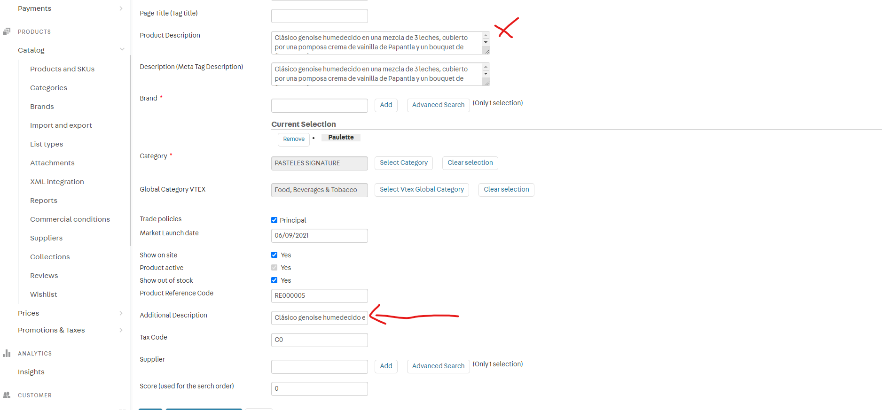The height and width of the screenshot is (410, 886).
Task: Clear selection for Global Category VTEX
Action: [x=506, y=189]
